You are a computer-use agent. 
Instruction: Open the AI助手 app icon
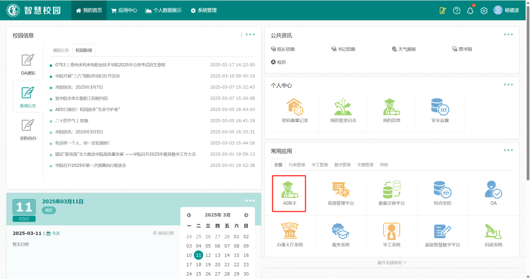click(x=289, y=193)
